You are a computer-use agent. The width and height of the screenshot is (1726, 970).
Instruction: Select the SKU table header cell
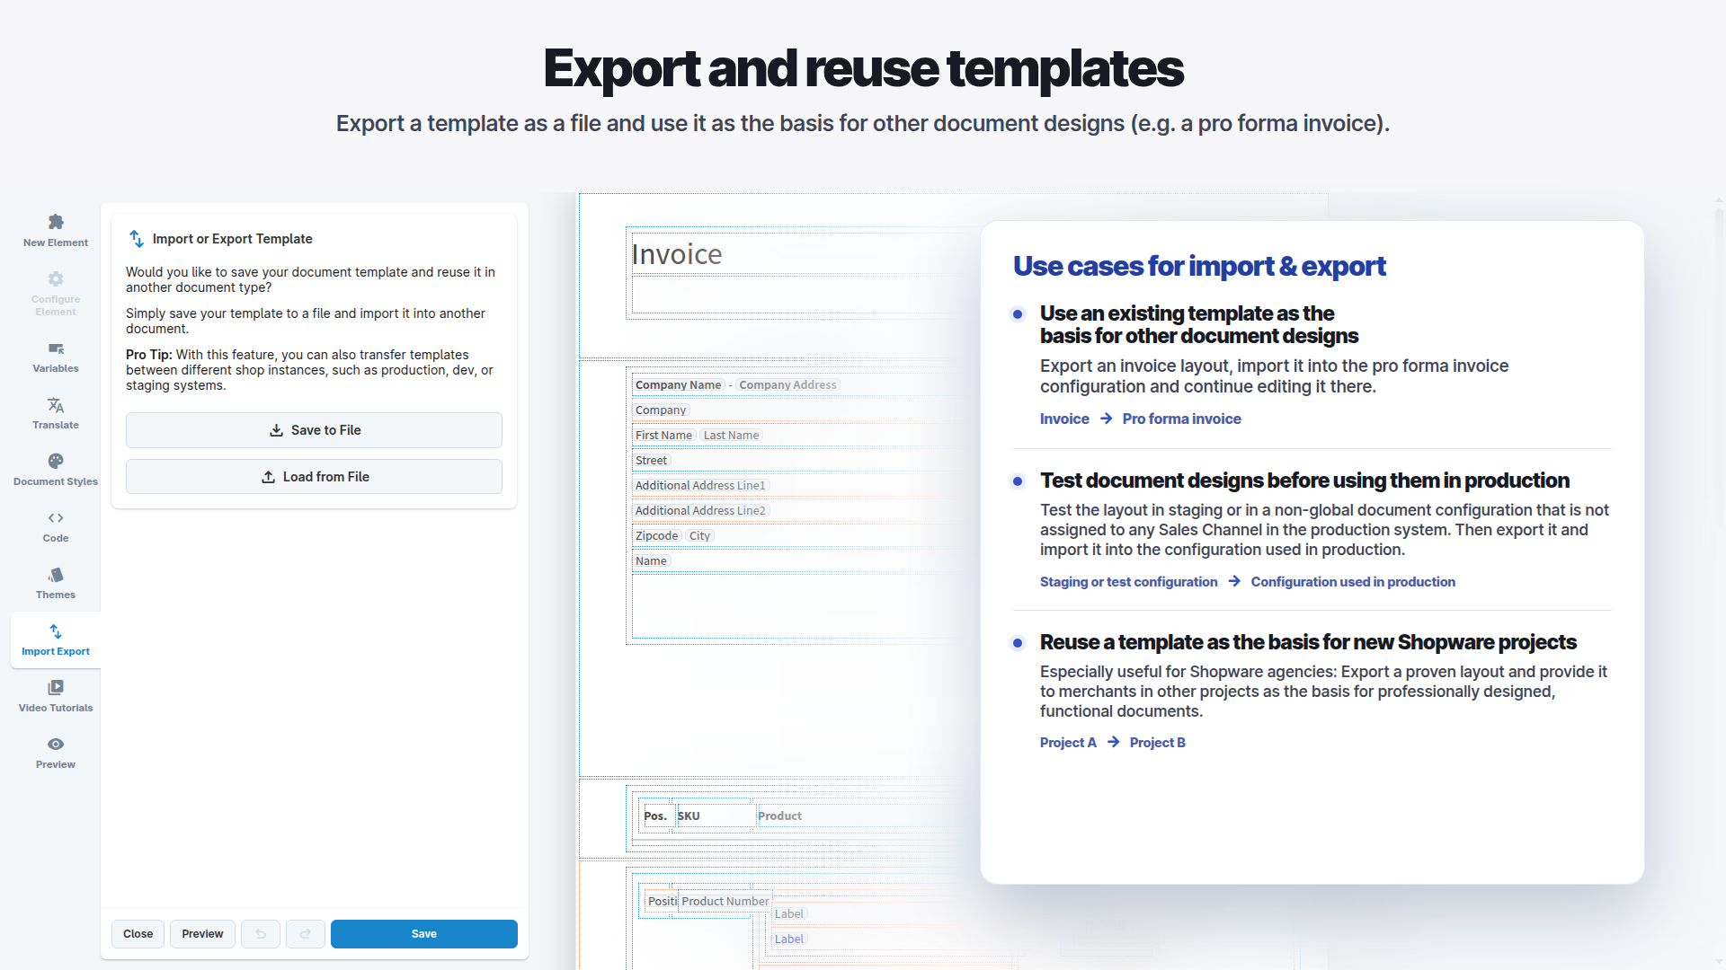(x=689, y=816)
